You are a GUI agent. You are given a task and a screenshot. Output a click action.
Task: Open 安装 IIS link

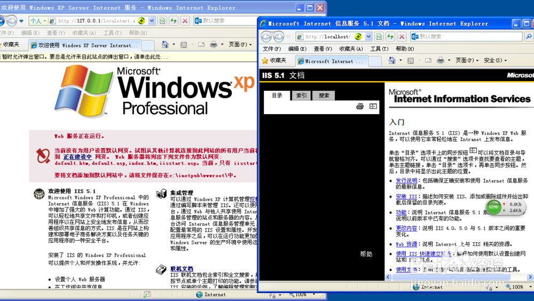[406, 196]
